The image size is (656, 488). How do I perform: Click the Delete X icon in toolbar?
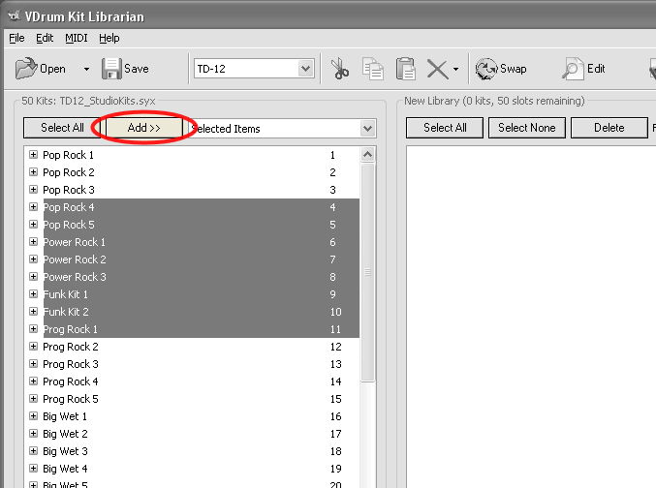[x=437, y=69]
